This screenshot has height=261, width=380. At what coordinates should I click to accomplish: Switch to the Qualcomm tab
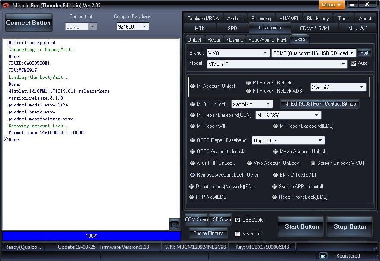point(270,28)
